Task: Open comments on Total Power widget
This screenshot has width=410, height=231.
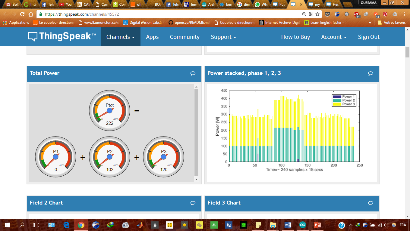Action: (x=193, y=73)
